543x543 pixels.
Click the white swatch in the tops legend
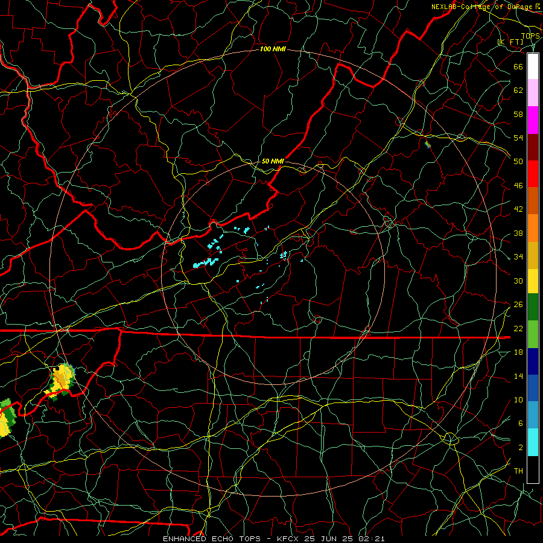tap(533, 66)
